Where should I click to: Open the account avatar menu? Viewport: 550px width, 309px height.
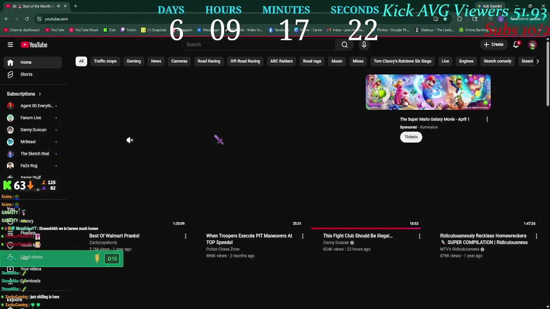tap(532, 45)
